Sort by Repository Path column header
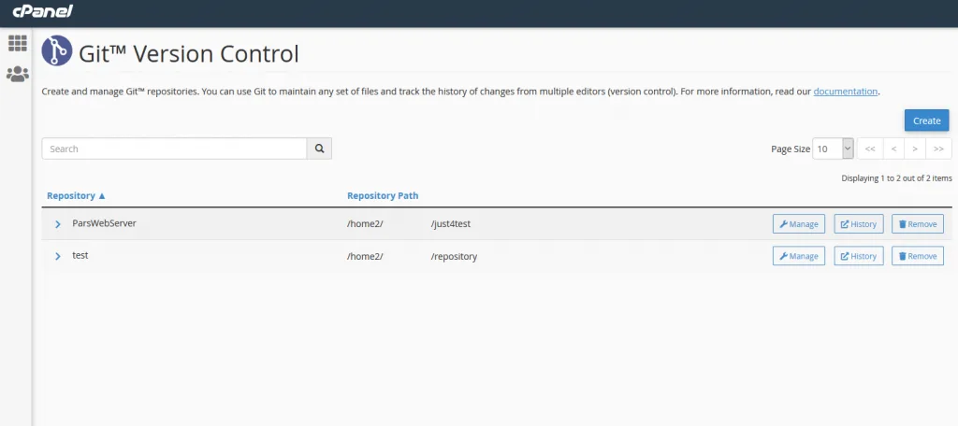958x426 pixels. pos(383,196)
